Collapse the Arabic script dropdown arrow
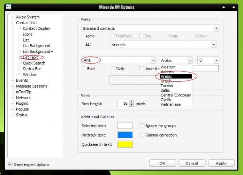Viewport: 243px width, 175px height. (x=190, y=60)
